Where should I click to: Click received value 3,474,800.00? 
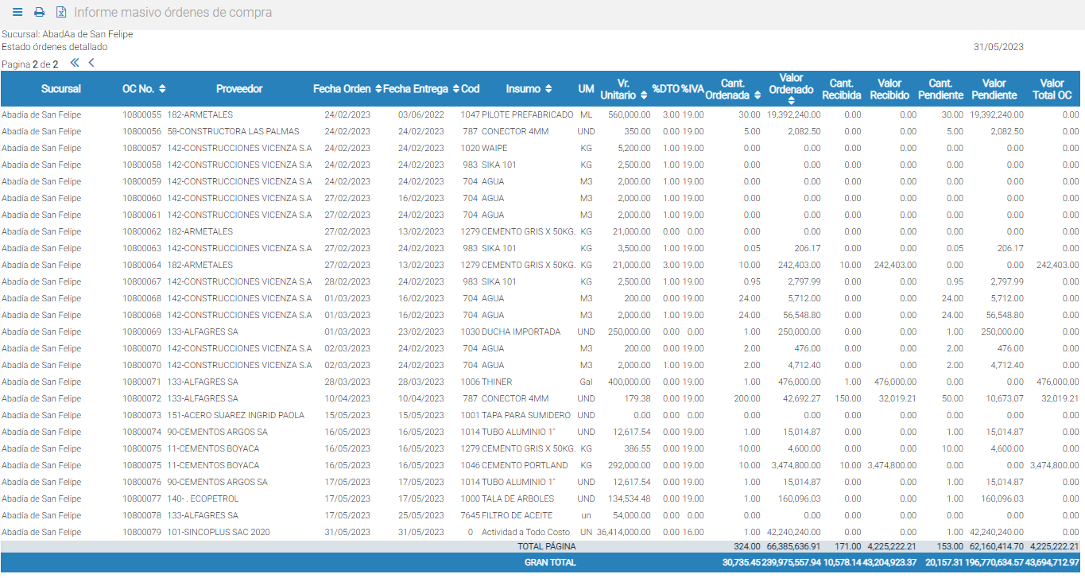pyautogui.click(x=891, y=465)
